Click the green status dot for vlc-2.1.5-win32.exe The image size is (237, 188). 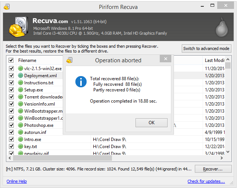click(21, 69)
